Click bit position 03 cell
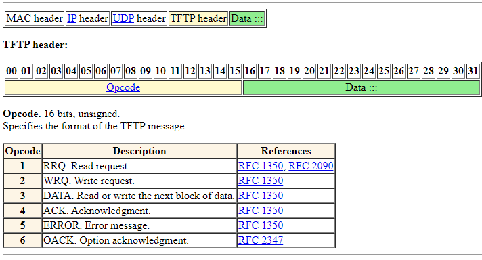 pyautogui.click(x=56, y=71)
